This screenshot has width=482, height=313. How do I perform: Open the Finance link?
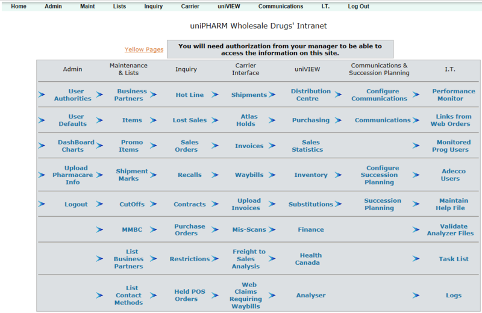coord(311,229)
